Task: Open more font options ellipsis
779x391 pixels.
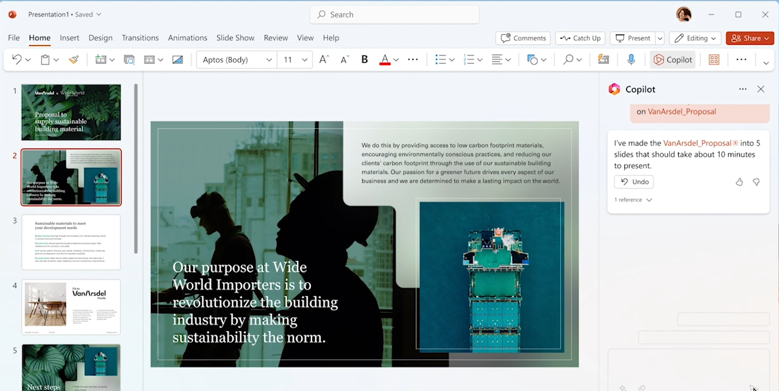Action: click(413, 59)
